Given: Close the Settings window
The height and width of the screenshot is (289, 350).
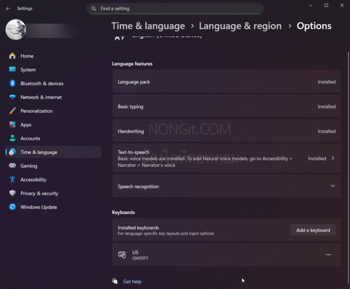Looking at the screenshot, I should [x=342, y=5].
